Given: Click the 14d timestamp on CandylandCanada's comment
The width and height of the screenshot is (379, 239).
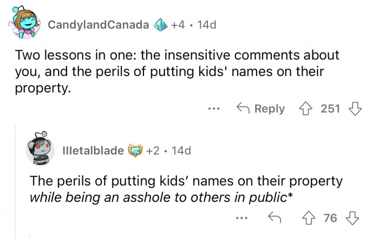Looking at the screenshot, I should point(206,25).
